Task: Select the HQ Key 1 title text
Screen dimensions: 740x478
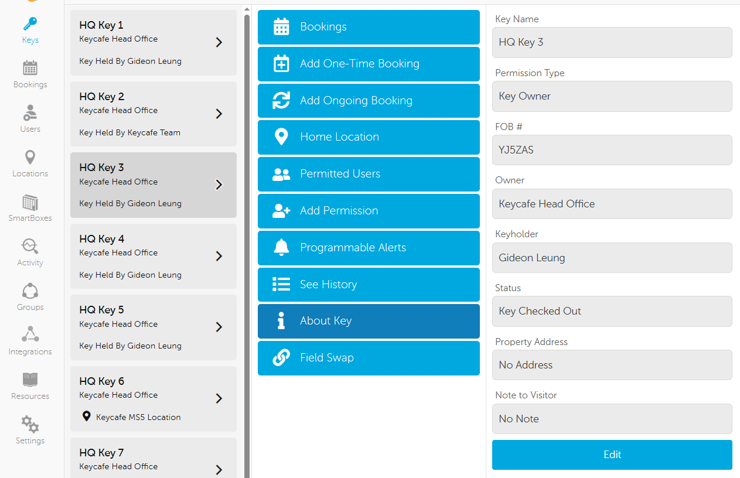Action: [x=101, y=25]
